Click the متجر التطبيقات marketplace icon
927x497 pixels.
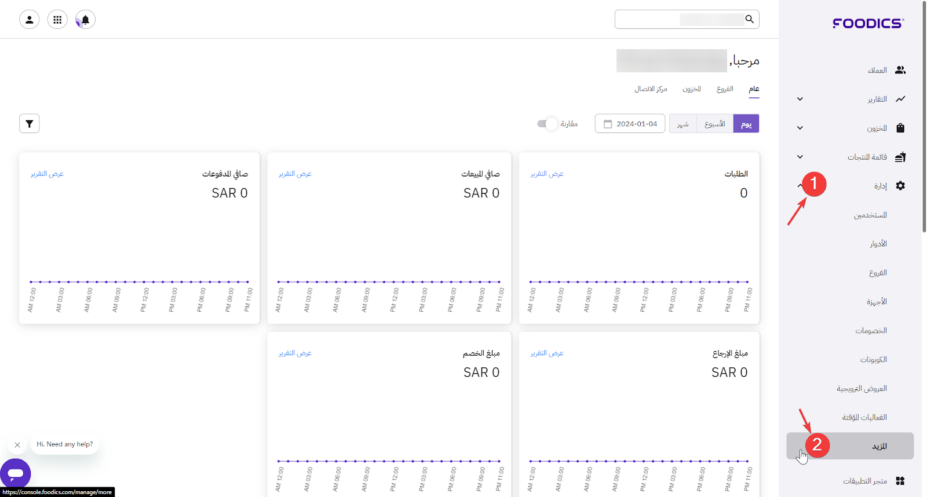tap(900, 481)
